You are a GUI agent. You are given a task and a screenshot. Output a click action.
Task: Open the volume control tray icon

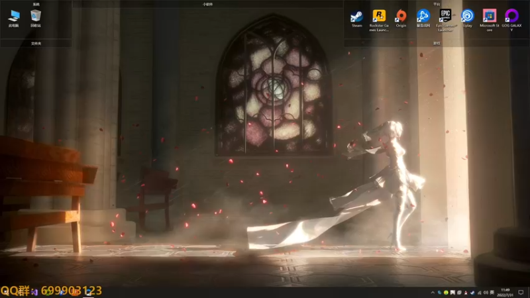pos(486,293)
